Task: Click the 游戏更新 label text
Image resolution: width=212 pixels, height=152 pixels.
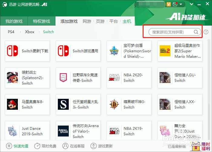Action: coord(105,146)
